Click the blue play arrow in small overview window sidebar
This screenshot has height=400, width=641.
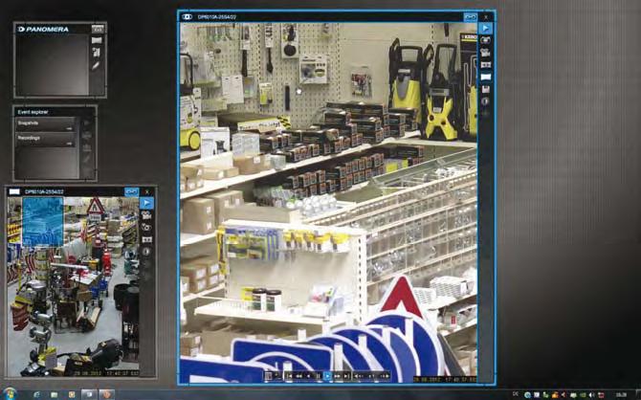point(146,203)
